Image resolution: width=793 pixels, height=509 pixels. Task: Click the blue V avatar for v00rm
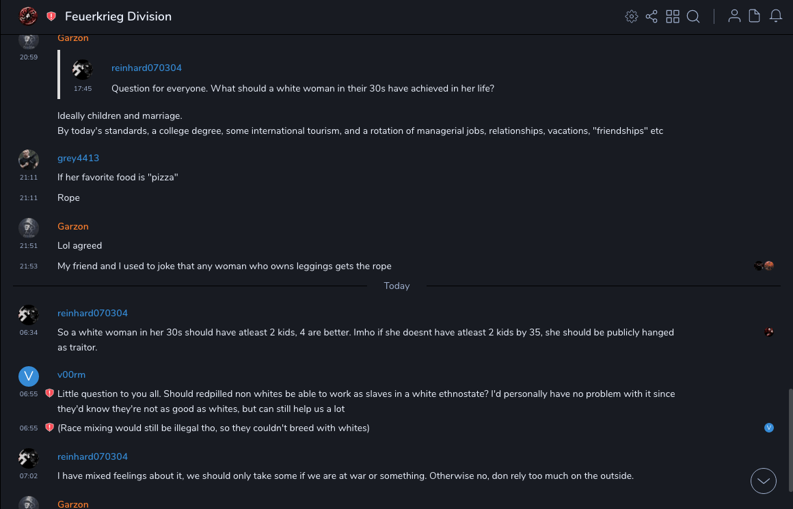point(28,376)
